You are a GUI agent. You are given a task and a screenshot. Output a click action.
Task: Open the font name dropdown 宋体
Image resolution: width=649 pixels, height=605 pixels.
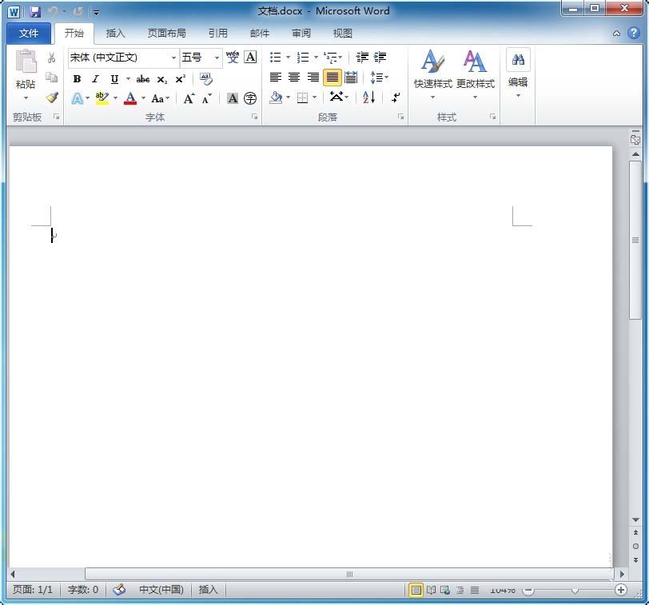(x=173, y=58)
